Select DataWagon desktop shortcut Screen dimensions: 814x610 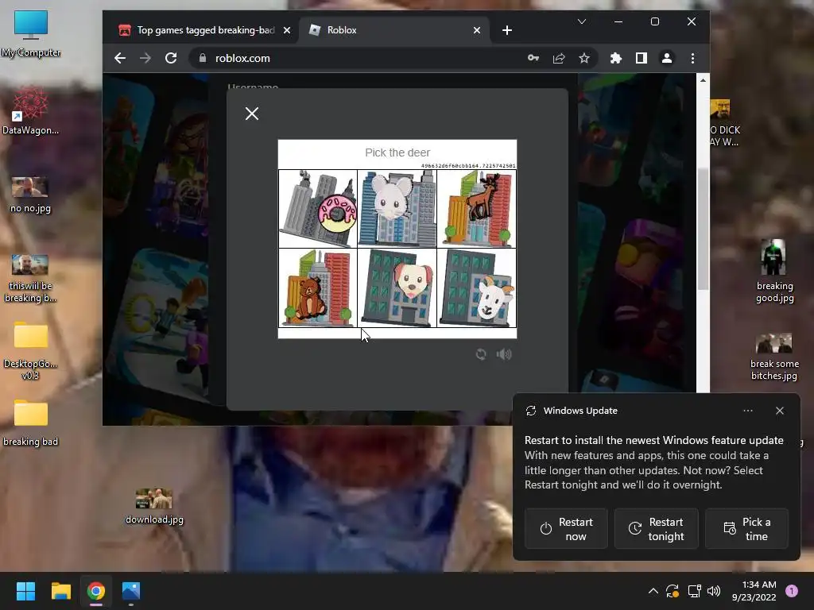(x=31, y=110)
